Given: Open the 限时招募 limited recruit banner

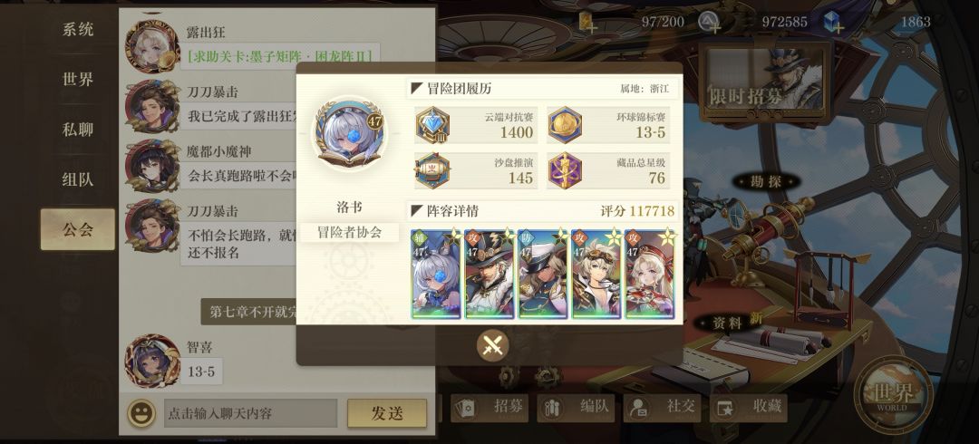Looking at the screenshot, I should pos(765,82).
